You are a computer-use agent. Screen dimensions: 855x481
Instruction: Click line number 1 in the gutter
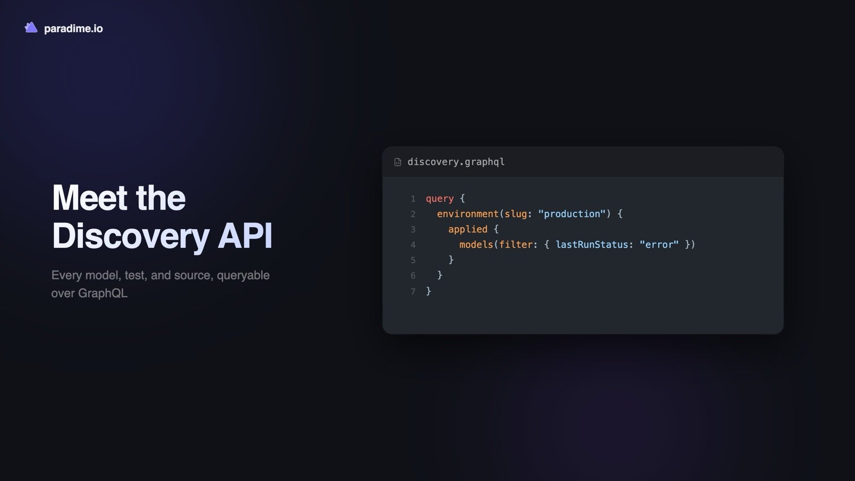click(413, 199)
